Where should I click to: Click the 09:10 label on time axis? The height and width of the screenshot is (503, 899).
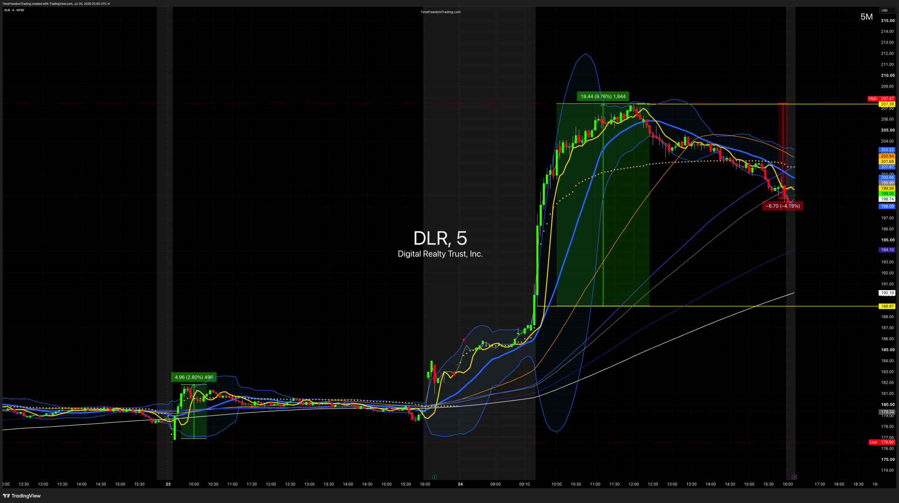coord(524,484)
